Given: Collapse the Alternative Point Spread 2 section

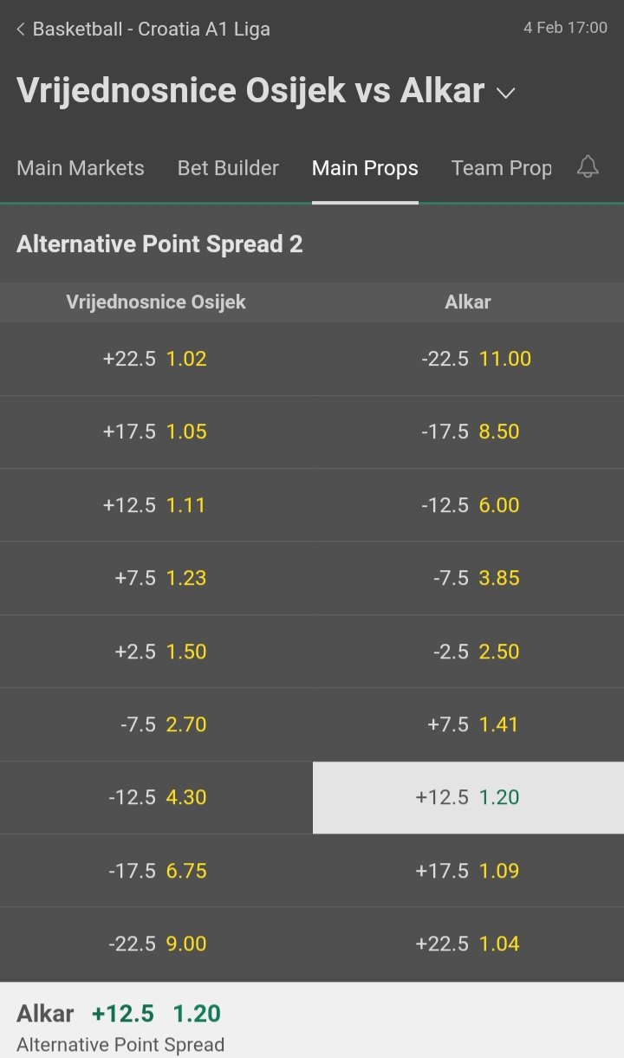Looking at the screenshot, I should [312, 244].
